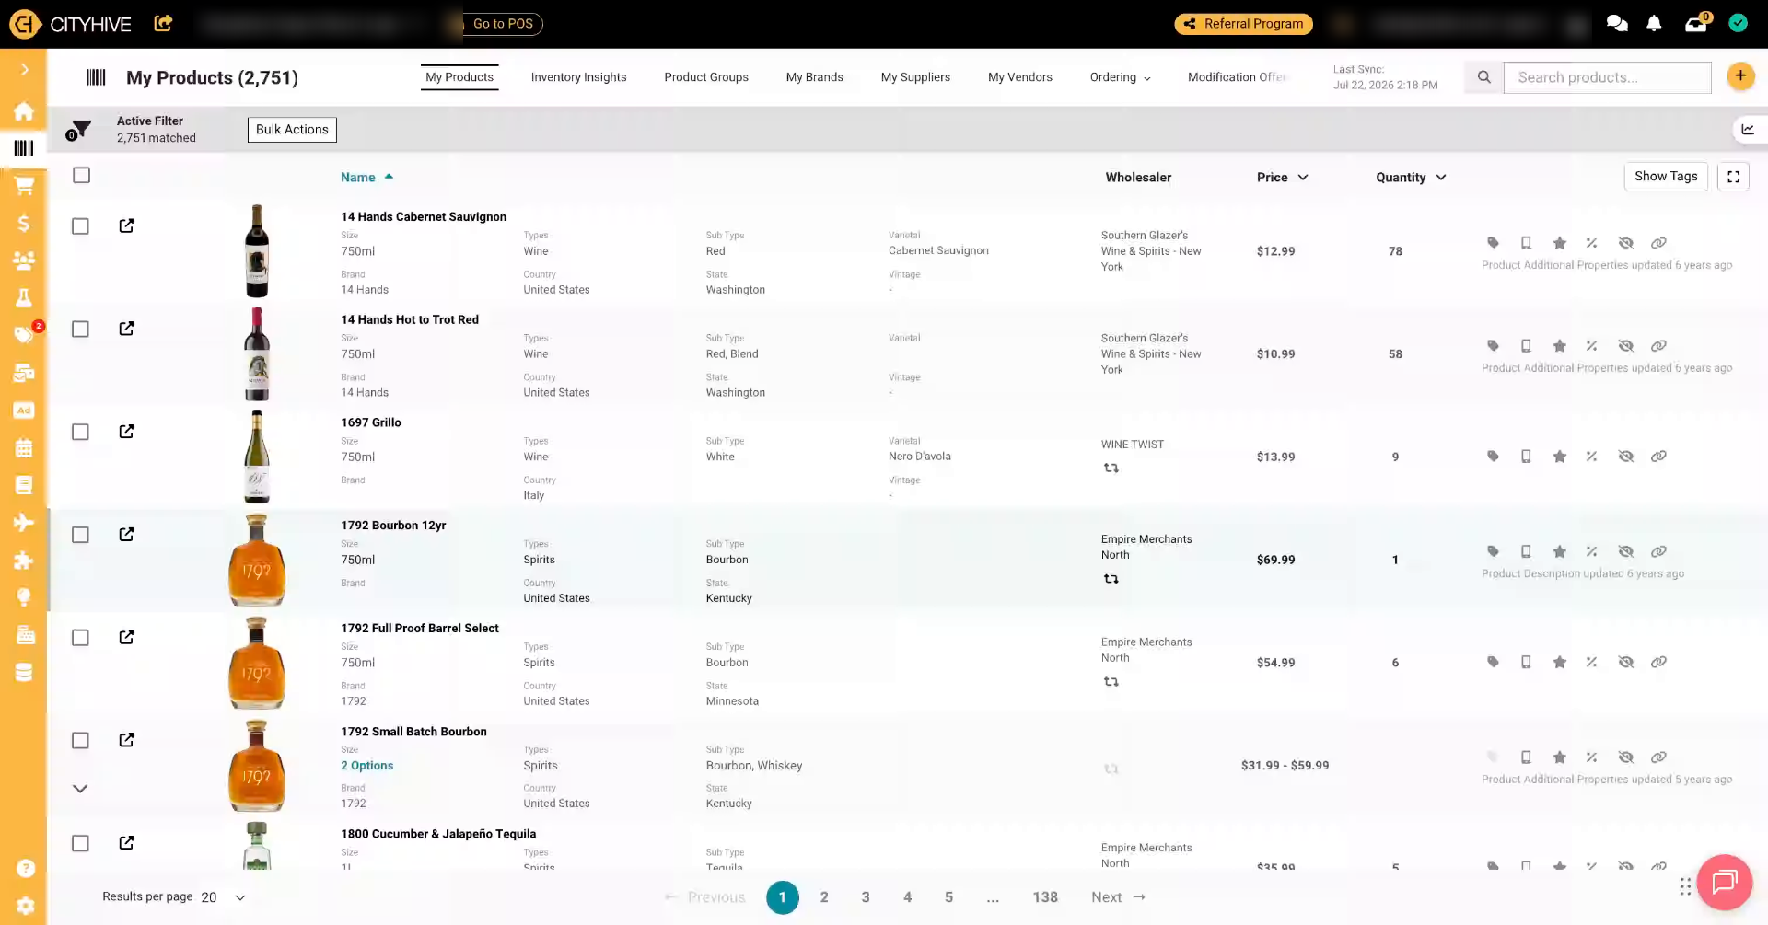This screenshot has width=1768, height=925.
Task: Open the My Suppliers tab
Action: [915, 77]
